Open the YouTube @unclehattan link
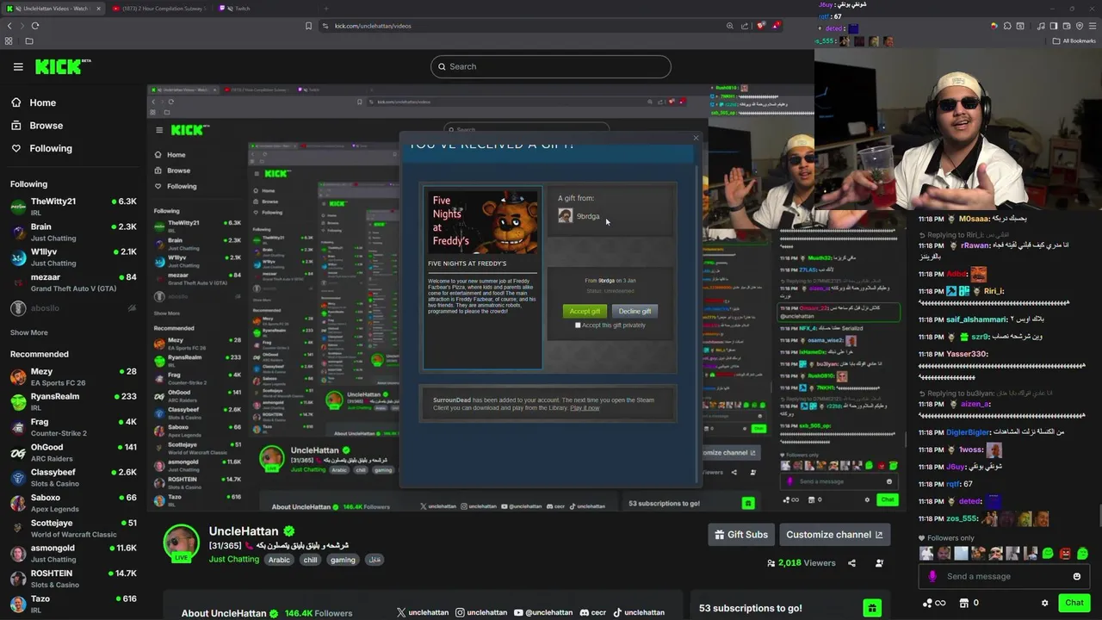This screenshot has width=1102, height=620. 542,612
